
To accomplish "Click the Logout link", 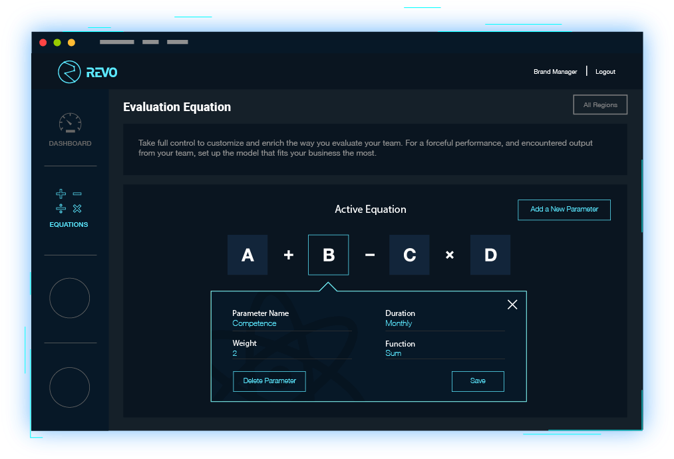I will [x=605, y=72].
